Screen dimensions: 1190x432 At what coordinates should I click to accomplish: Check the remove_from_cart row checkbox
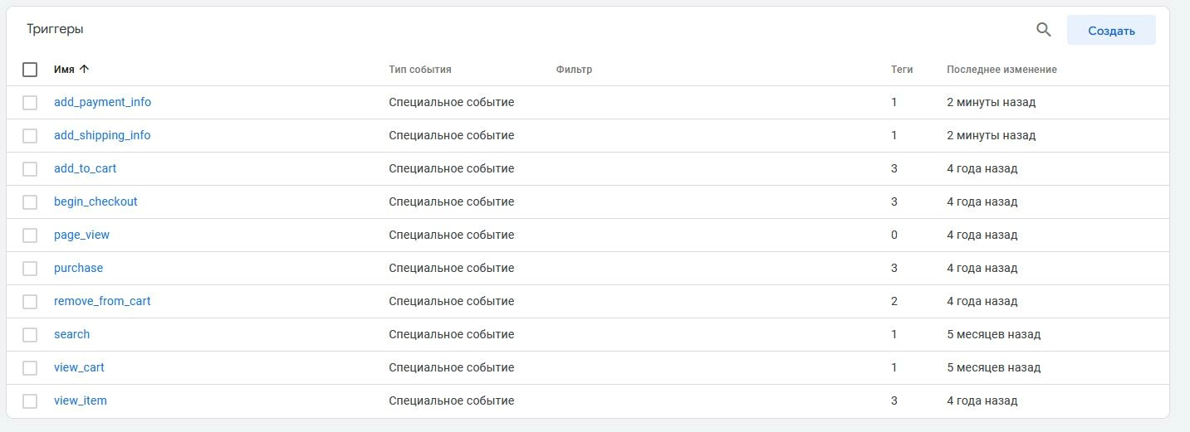(x=30, y=302)
